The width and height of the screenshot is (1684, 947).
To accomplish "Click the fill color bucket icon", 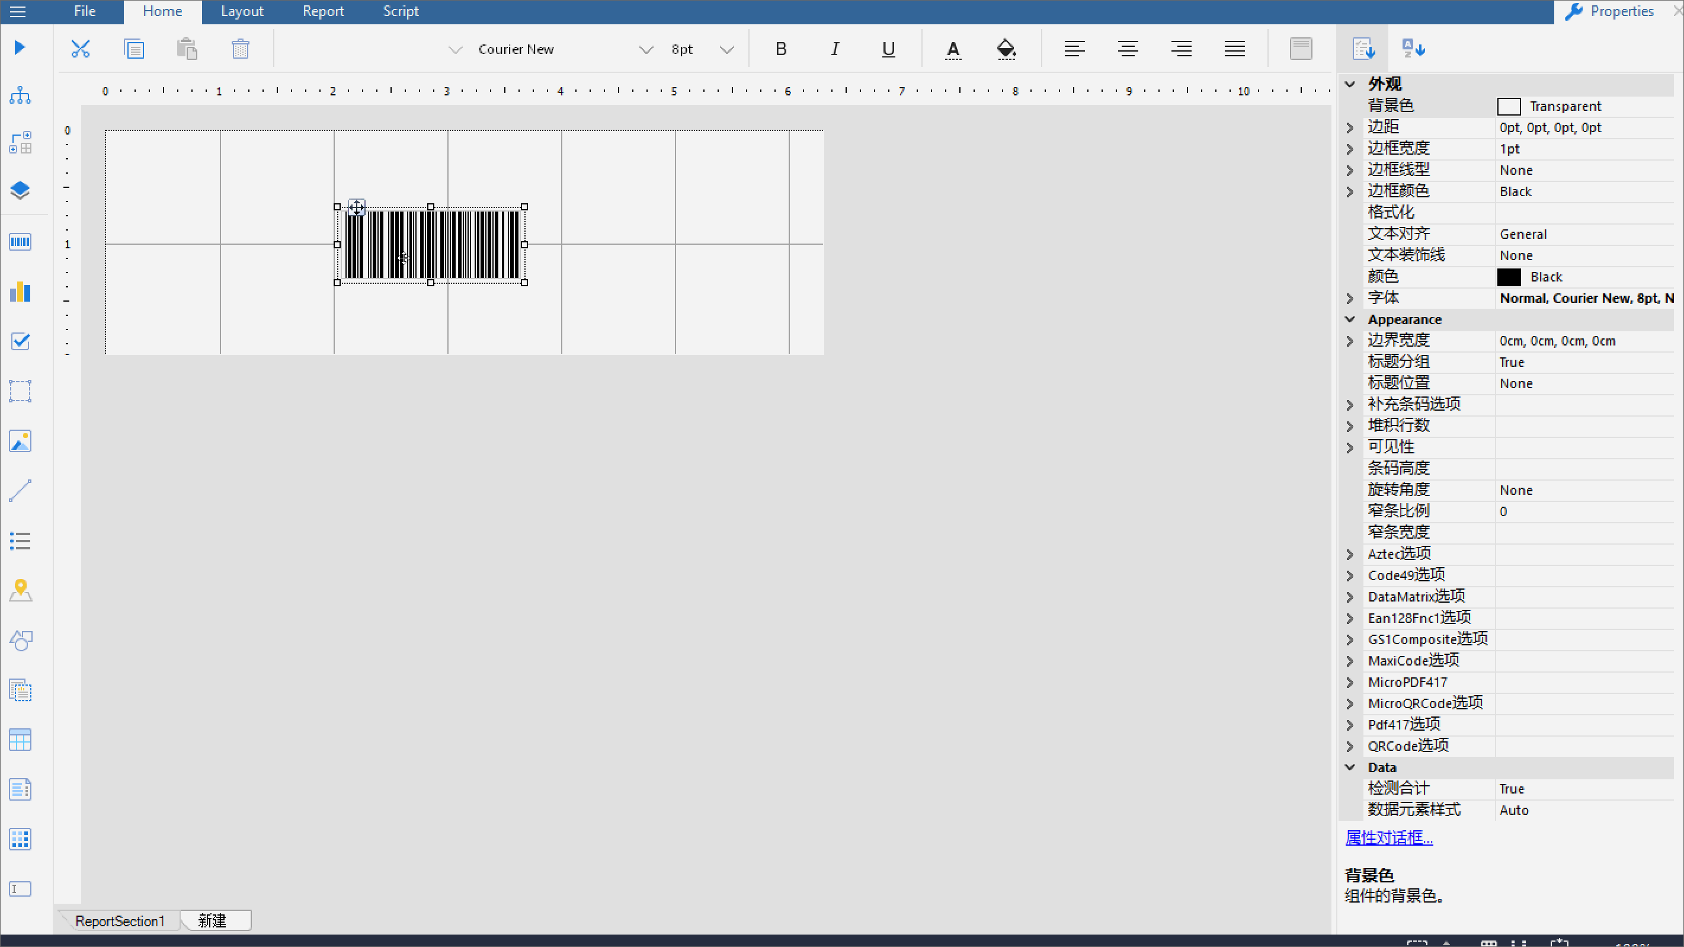I will coord(1007,49).
